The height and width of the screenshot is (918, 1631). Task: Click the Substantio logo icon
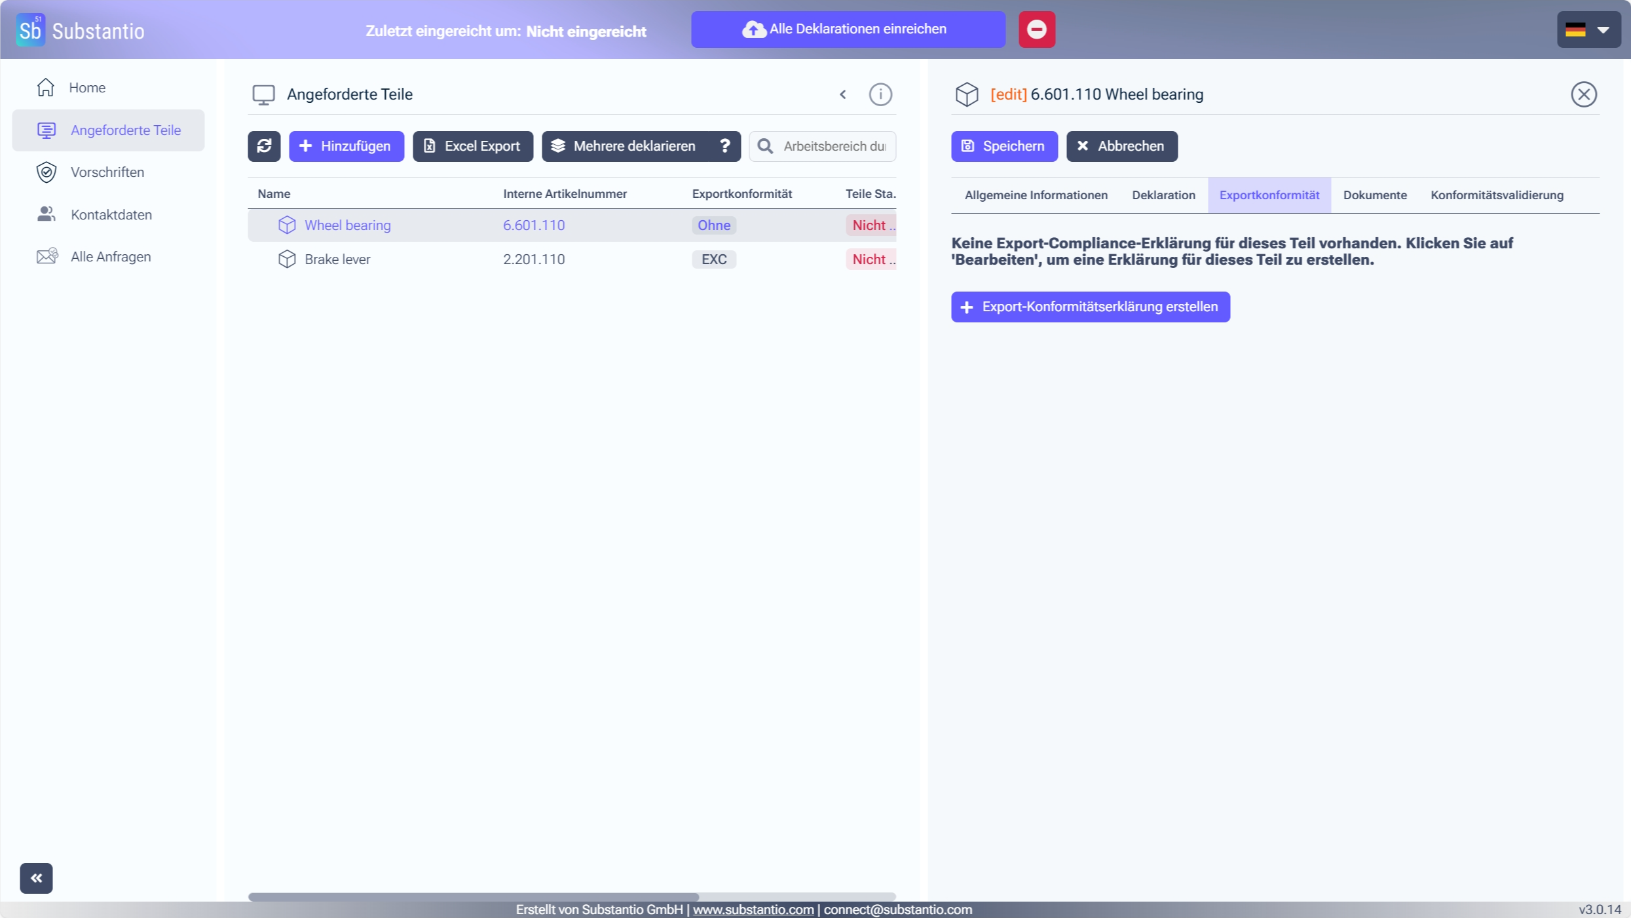[x=30, y=30]
